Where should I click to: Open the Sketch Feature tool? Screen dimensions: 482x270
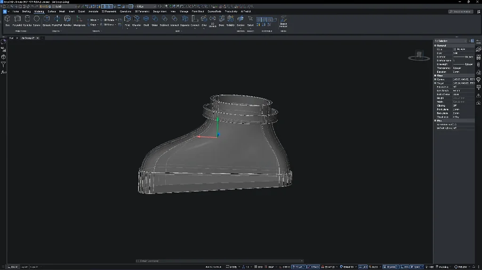pyautogui.click(x=283, y=22)
